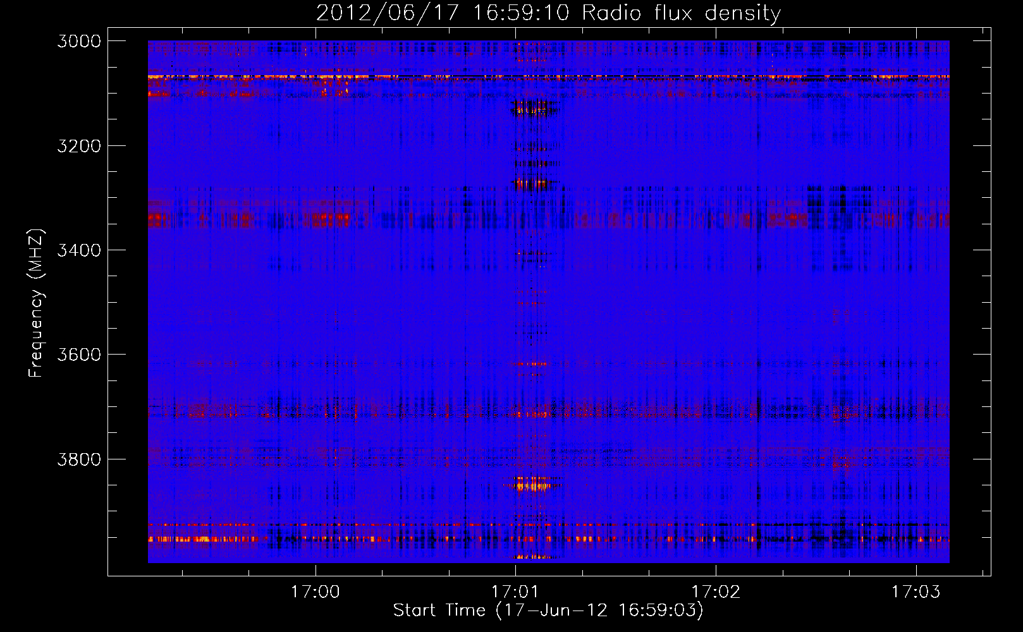Click the 3000 frequency tick label
This screenshot has height=632, width=1023.
coord(79,41)
